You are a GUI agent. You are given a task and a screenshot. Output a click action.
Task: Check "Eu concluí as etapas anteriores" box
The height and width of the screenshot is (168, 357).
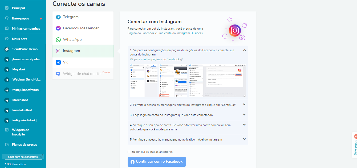click(129, 152)
